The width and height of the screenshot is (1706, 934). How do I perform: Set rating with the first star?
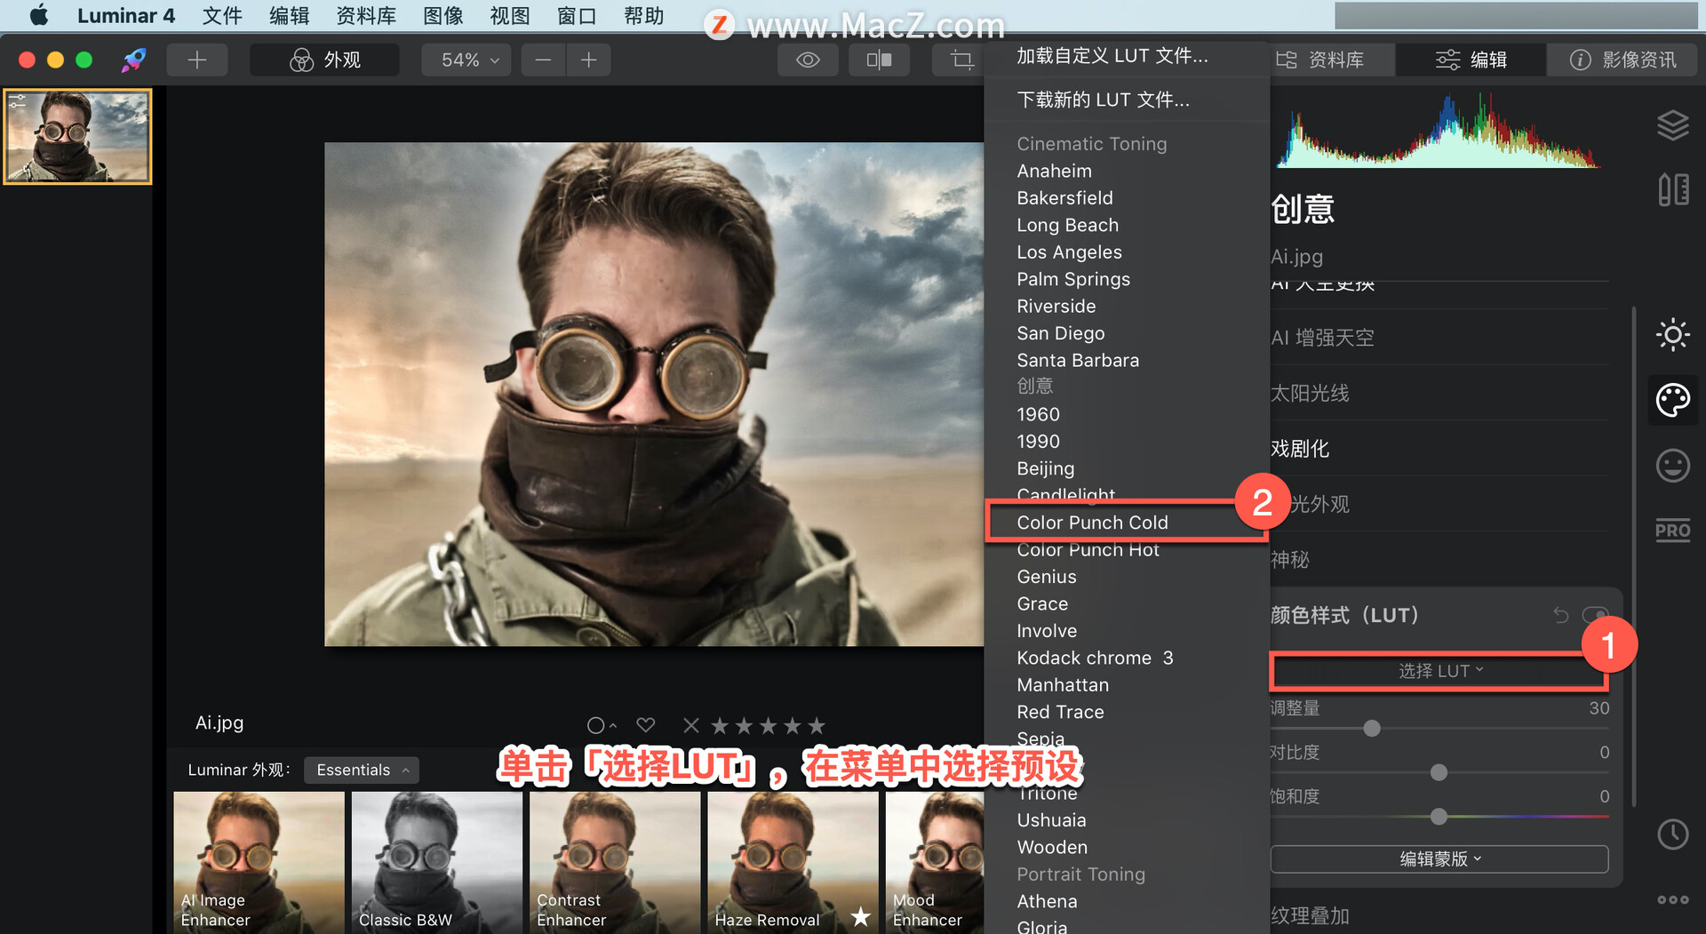(x=720, y=725)
